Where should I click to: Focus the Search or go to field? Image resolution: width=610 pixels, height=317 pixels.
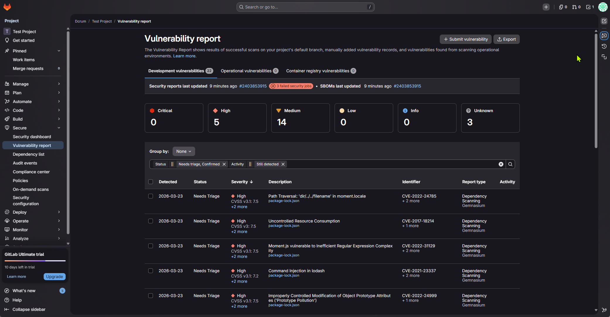(305, 7)
